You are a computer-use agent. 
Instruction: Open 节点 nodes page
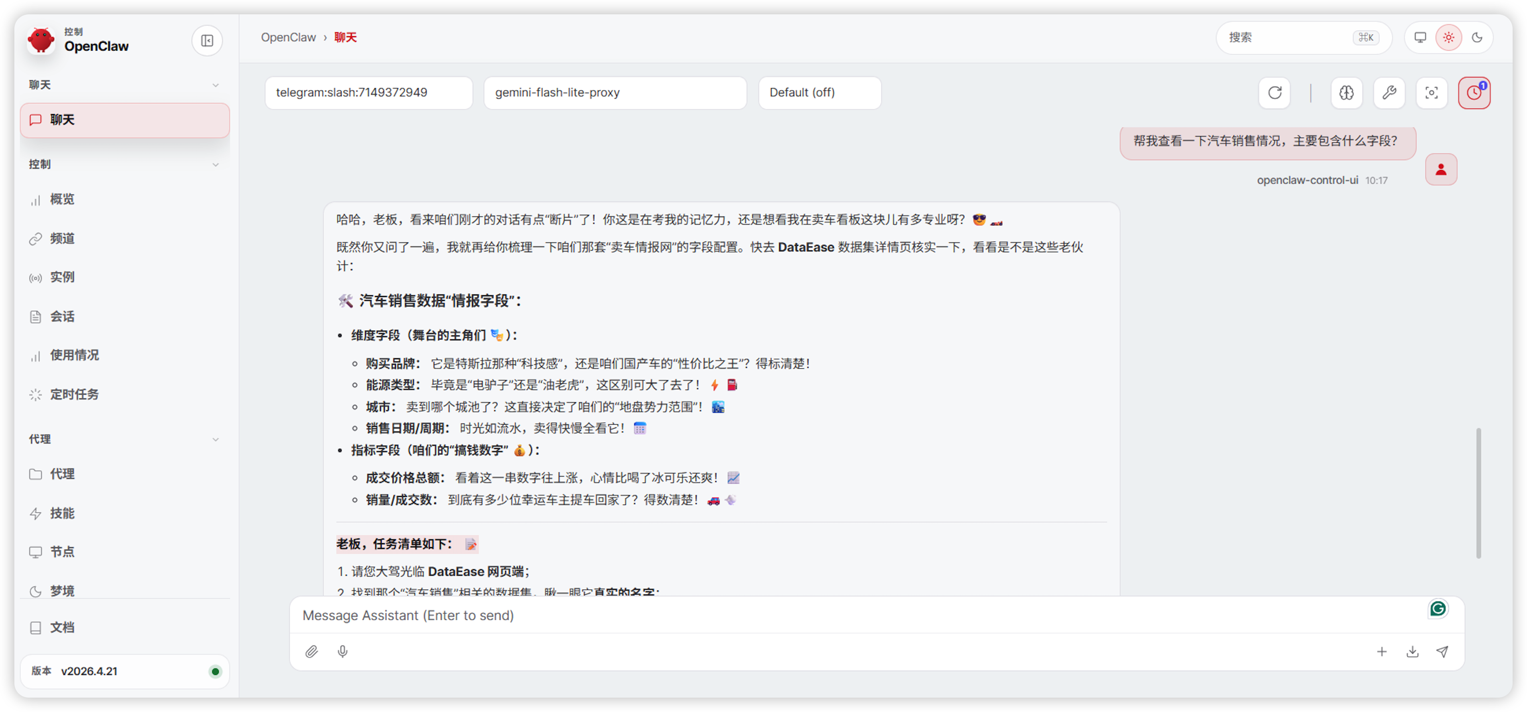tap(125, 552)
